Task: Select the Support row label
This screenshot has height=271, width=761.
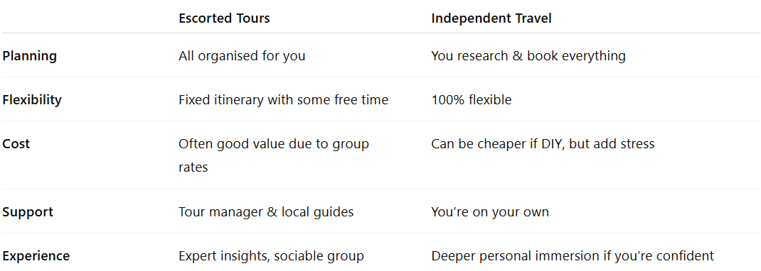Action: [x=28, y=212]
